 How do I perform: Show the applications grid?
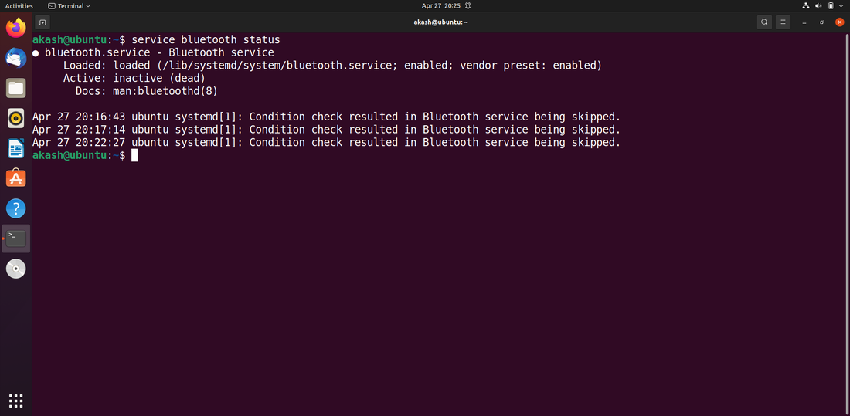tap(16, 400)
